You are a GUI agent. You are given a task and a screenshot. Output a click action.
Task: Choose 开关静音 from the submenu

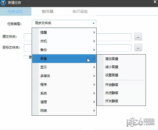click(121, 101)
